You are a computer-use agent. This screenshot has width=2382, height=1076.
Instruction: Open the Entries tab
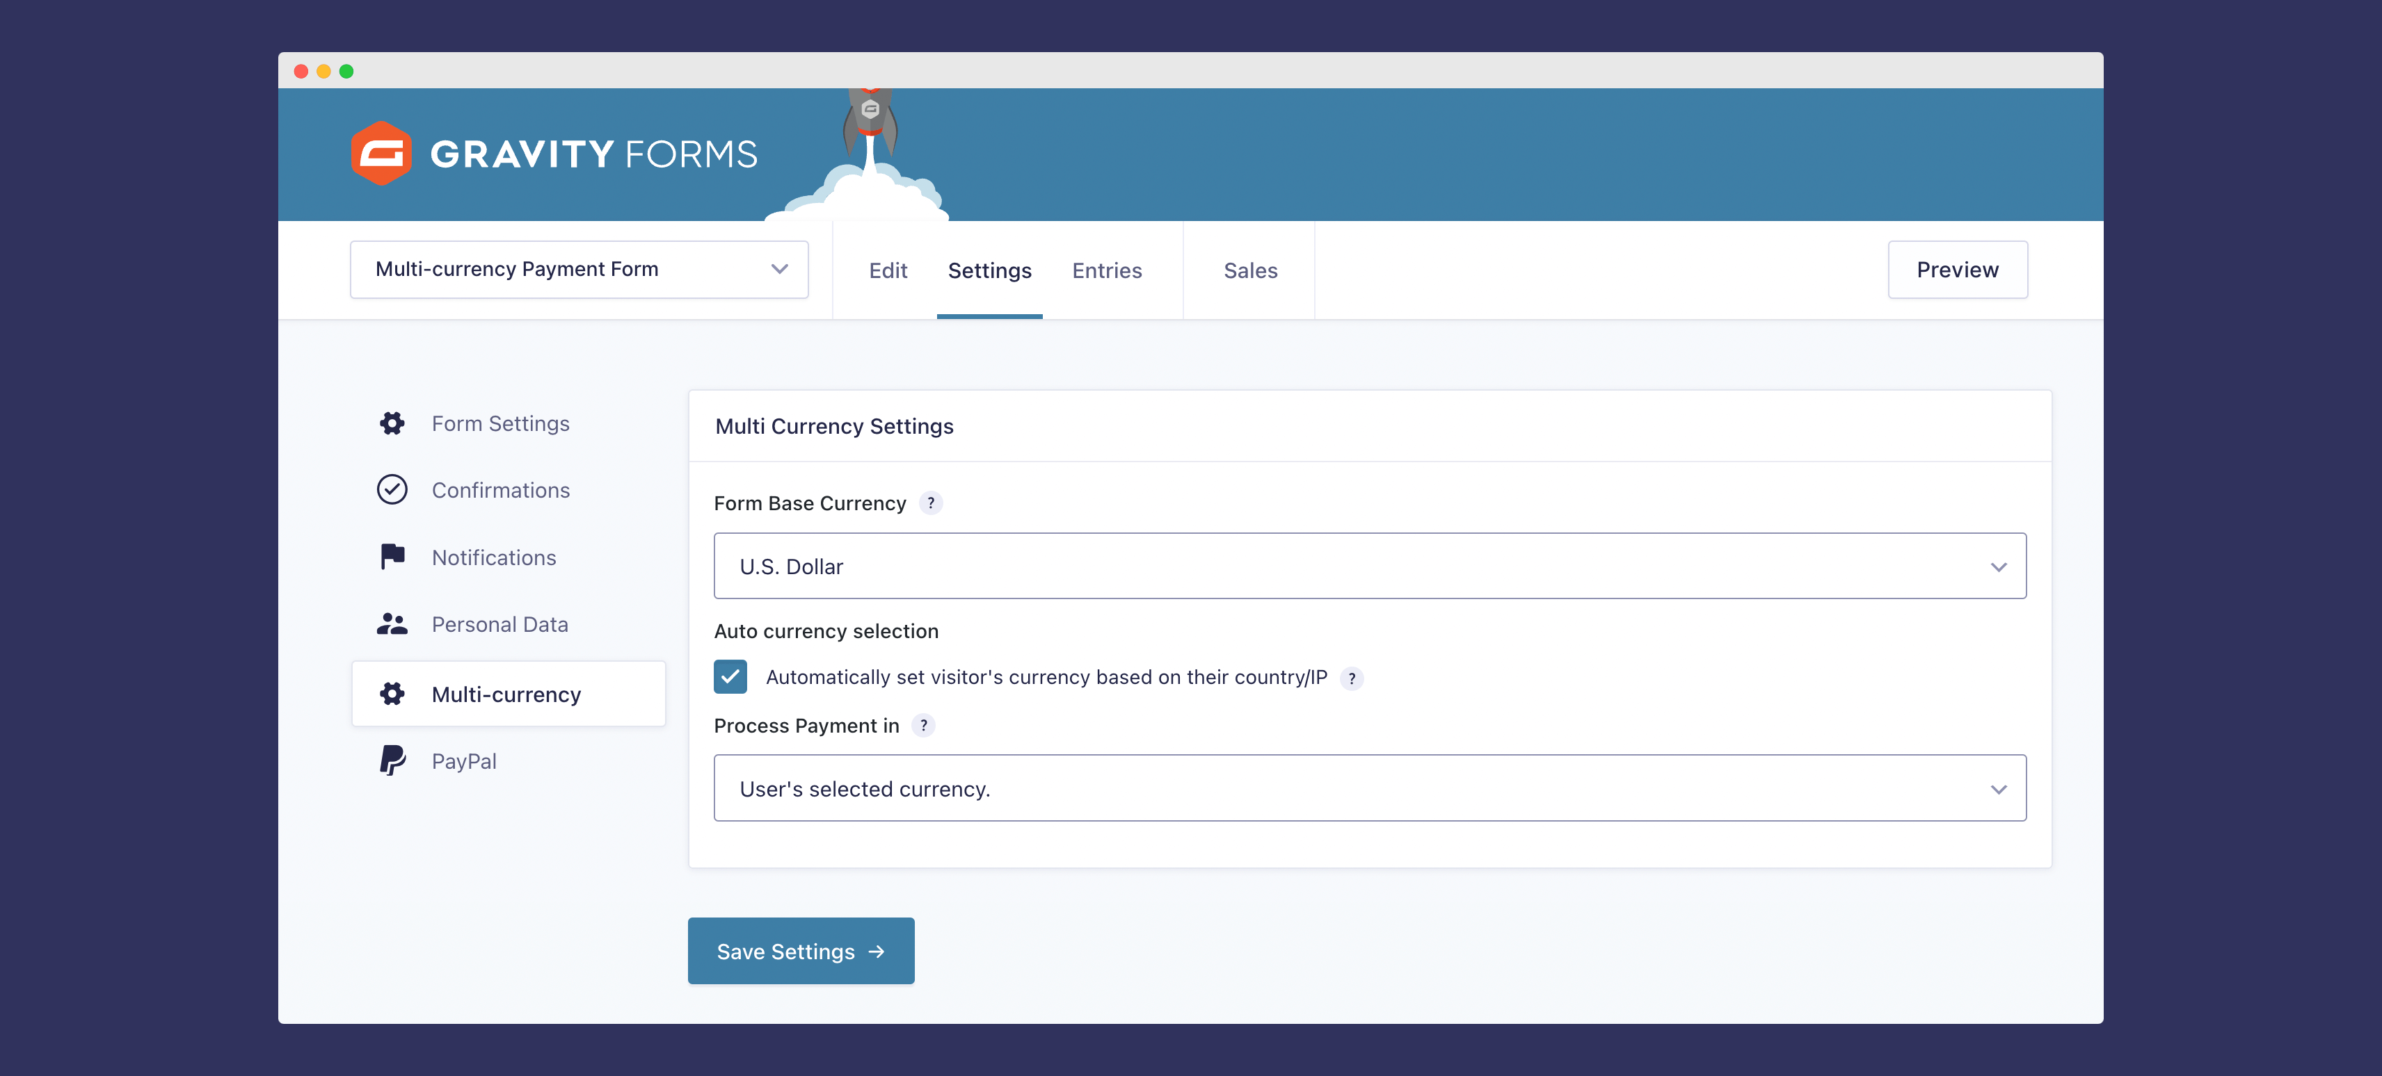click(1107, 270)
